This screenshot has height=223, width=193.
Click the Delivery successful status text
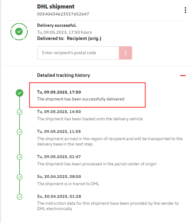[57, 26]
